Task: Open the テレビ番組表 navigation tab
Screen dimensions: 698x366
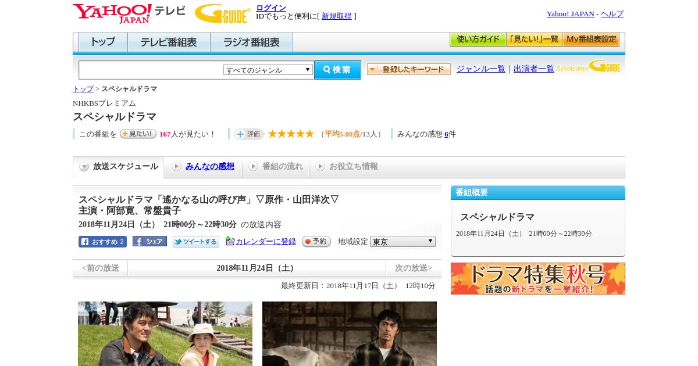Action: click(x=169, y=42)
